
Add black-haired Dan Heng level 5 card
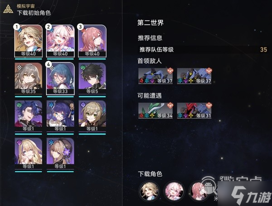(x=92, y=78)
